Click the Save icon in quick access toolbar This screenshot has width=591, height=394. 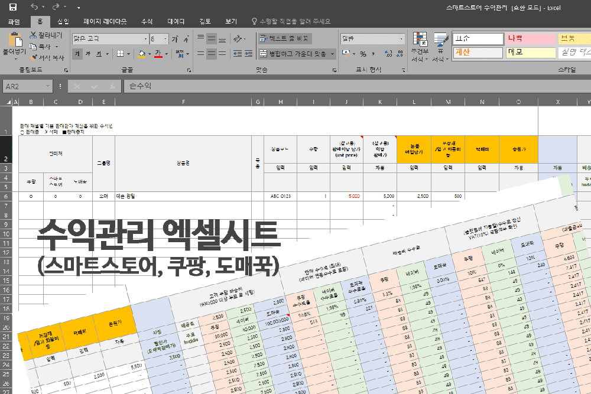coord(13,7)
